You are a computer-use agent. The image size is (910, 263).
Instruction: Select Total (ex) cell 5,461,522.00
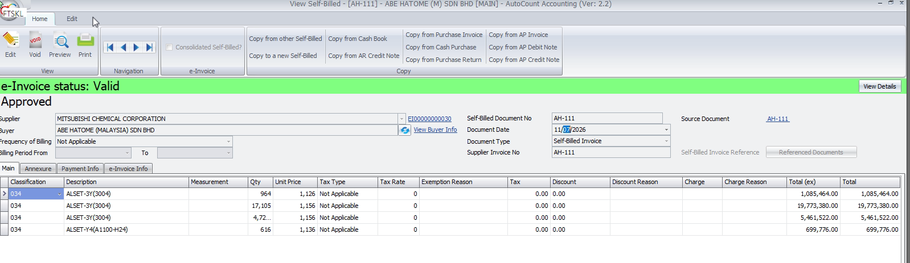tap(813, 218)
